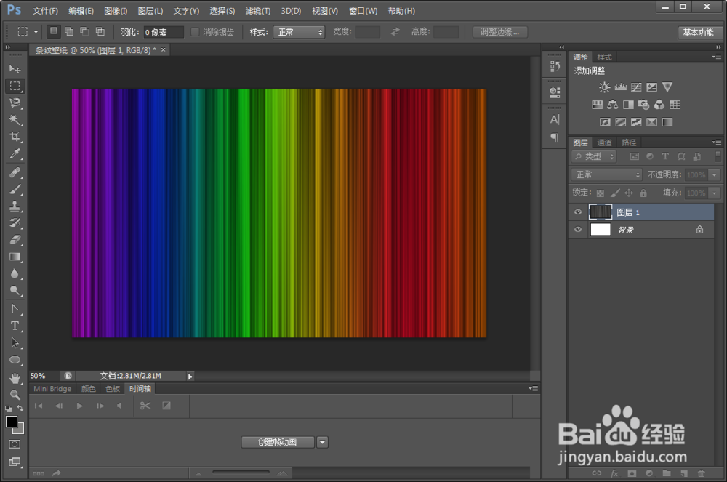Click the 图层 1 layer thumbnail
Image resolution: width=727 pixels, height=482 pixels.
point(601,212)
